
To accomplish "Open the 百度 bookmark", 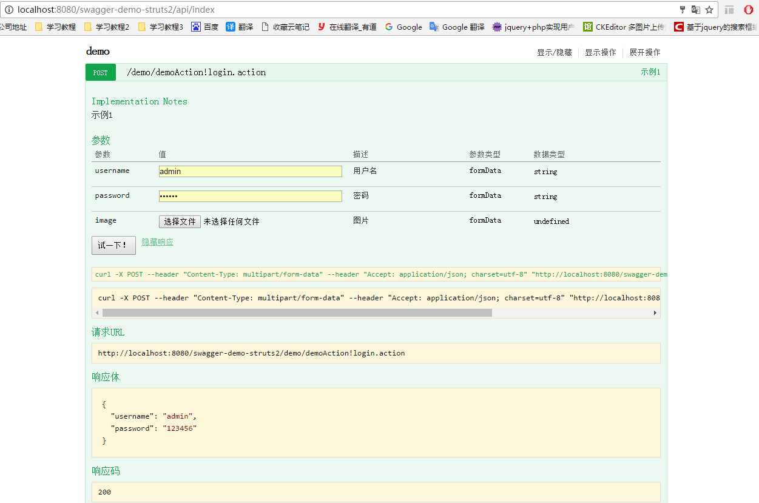I will (x=205, y=27).
